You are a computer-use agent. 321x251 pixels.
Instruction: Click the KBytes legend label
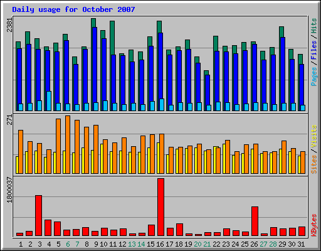point(314,225)
